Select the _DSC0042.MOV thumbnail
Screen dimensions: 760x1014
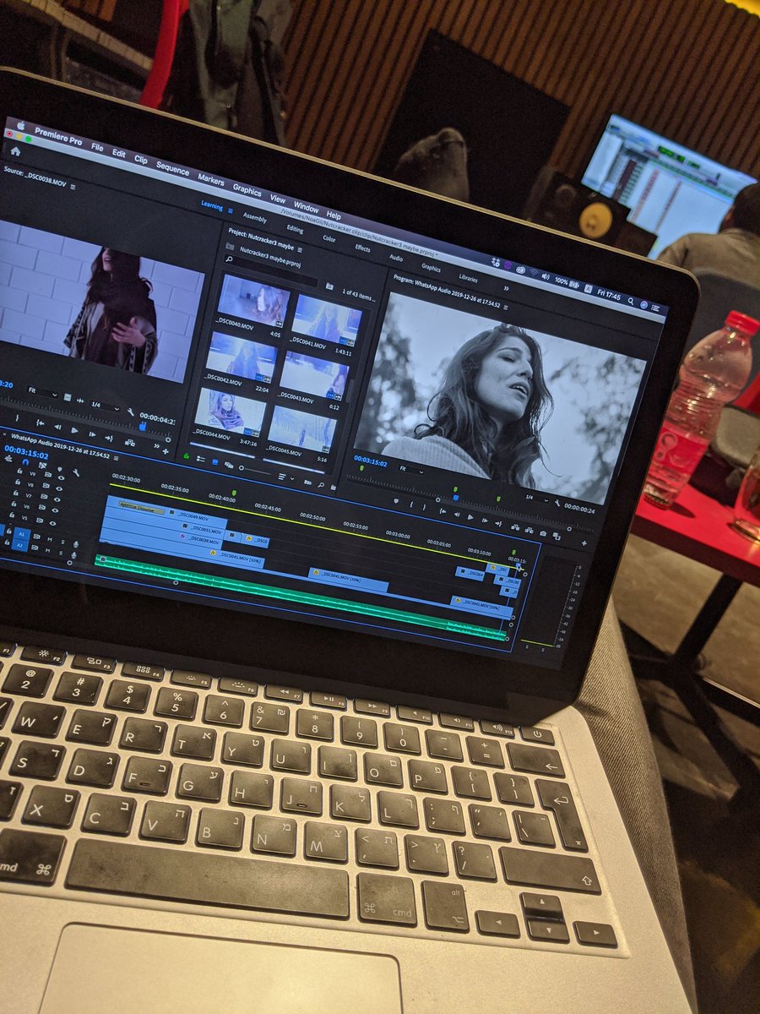[x=242, y=358]
